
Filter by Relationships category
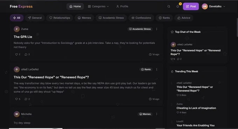coord(59,18)
